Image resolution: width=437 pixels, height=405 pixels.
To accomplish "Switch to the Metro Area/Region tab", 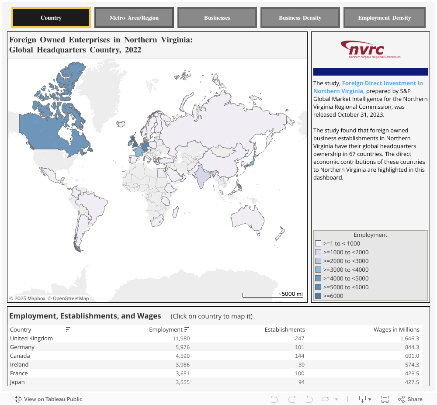I will 134,17.
